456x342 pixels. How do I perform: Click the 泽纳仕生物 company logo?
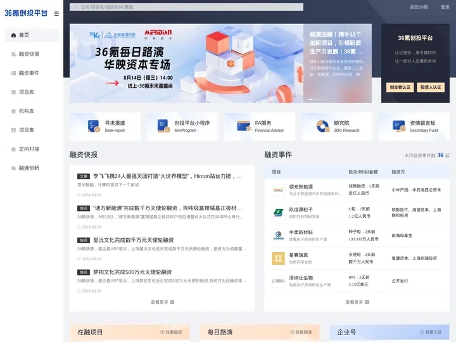click(278, 281)
